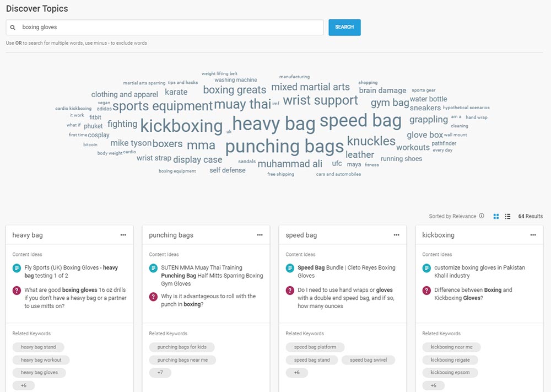Image resolution: width=551 pixels, height=392 pixels.
Task: Open options menu on heavy bag card
Action: [x=123, y=235]
